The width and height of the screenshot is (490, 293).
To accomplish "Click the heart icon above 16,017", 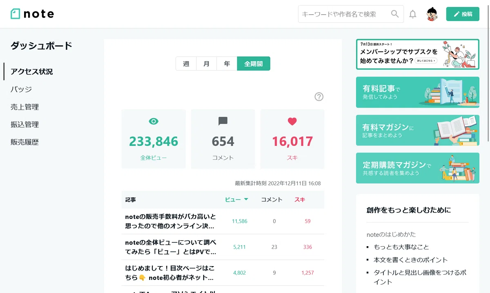I will coord(292,121).
